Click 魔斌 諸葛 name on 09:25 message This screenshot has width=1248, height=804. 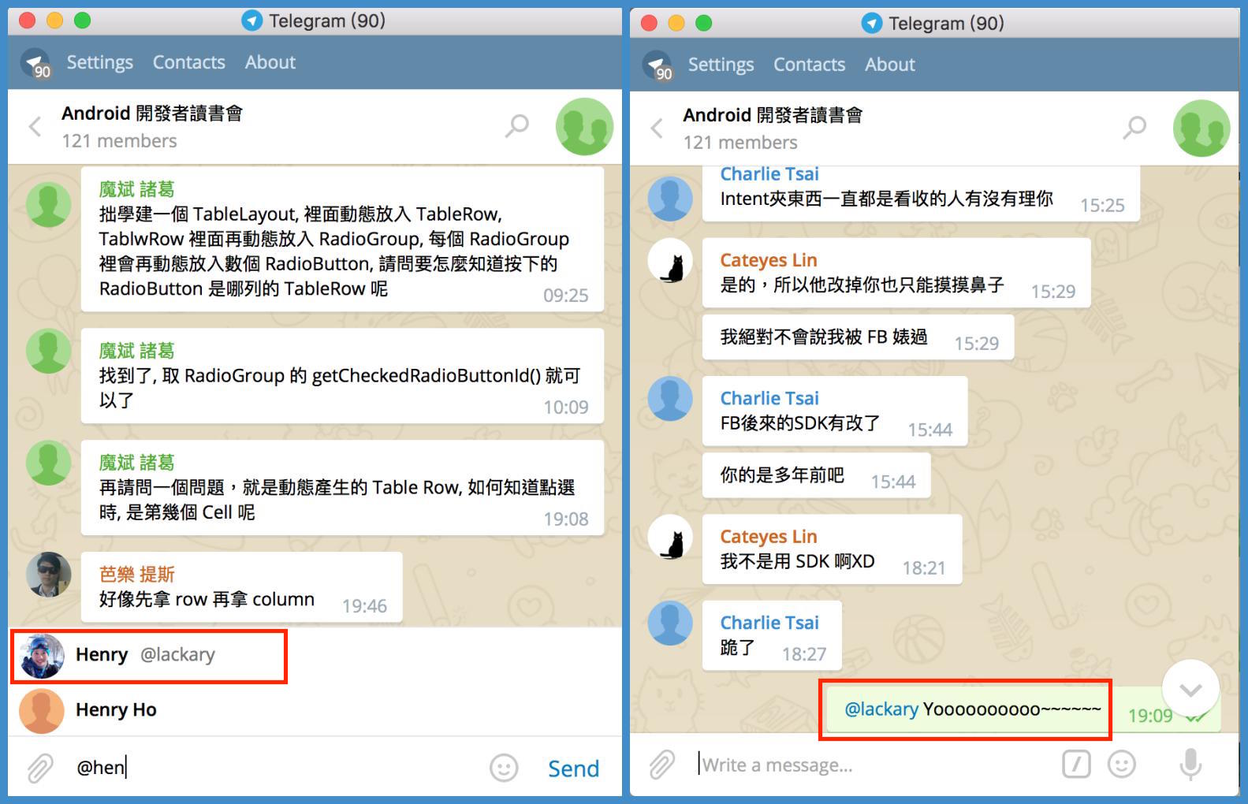pos(136,189)
